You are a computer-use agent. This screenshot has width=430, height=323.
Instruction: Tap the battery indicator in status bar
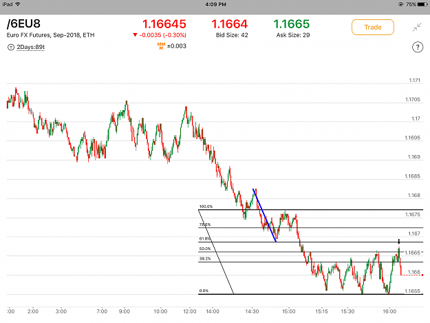422,4
